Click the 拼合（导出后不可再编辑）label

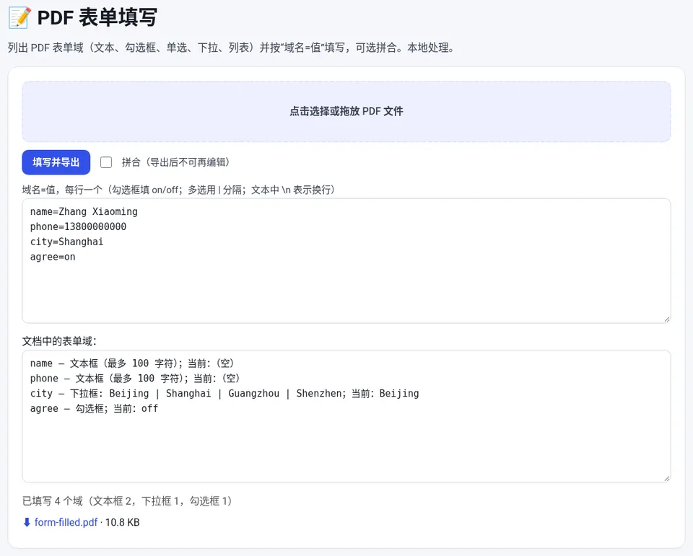(176, 162)
